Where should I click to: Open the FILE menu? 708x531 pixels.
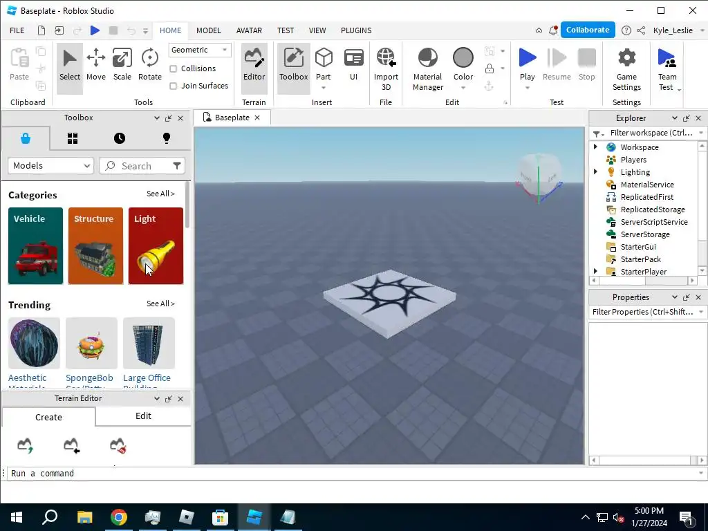click(17, 30)
